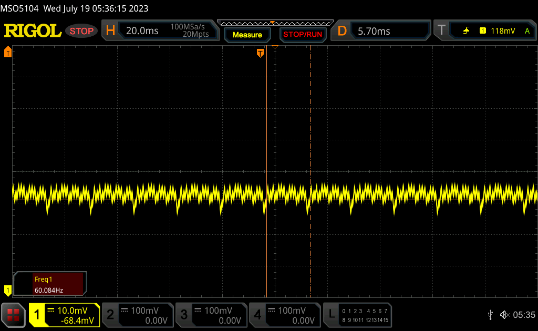
Task: Toggle the muted speaker sound icon
Action: [504, 315]
